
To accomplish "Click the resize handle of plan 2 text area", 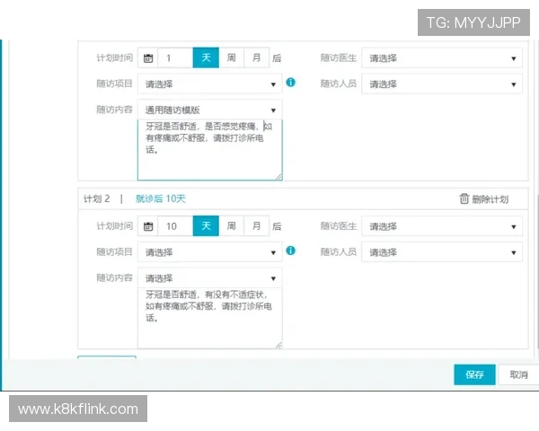I will click(278, 345).
